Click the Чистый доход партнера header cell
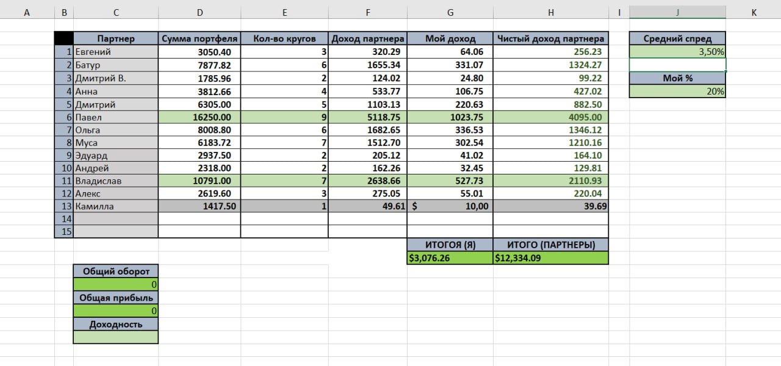This screenshot has width=781, height=366. (550, 39)
